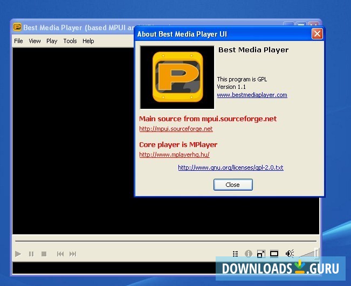The width and height of the screenshot is (351, 286).
Task: Toggle compact mode icon
Action: (x=261, y=254)
